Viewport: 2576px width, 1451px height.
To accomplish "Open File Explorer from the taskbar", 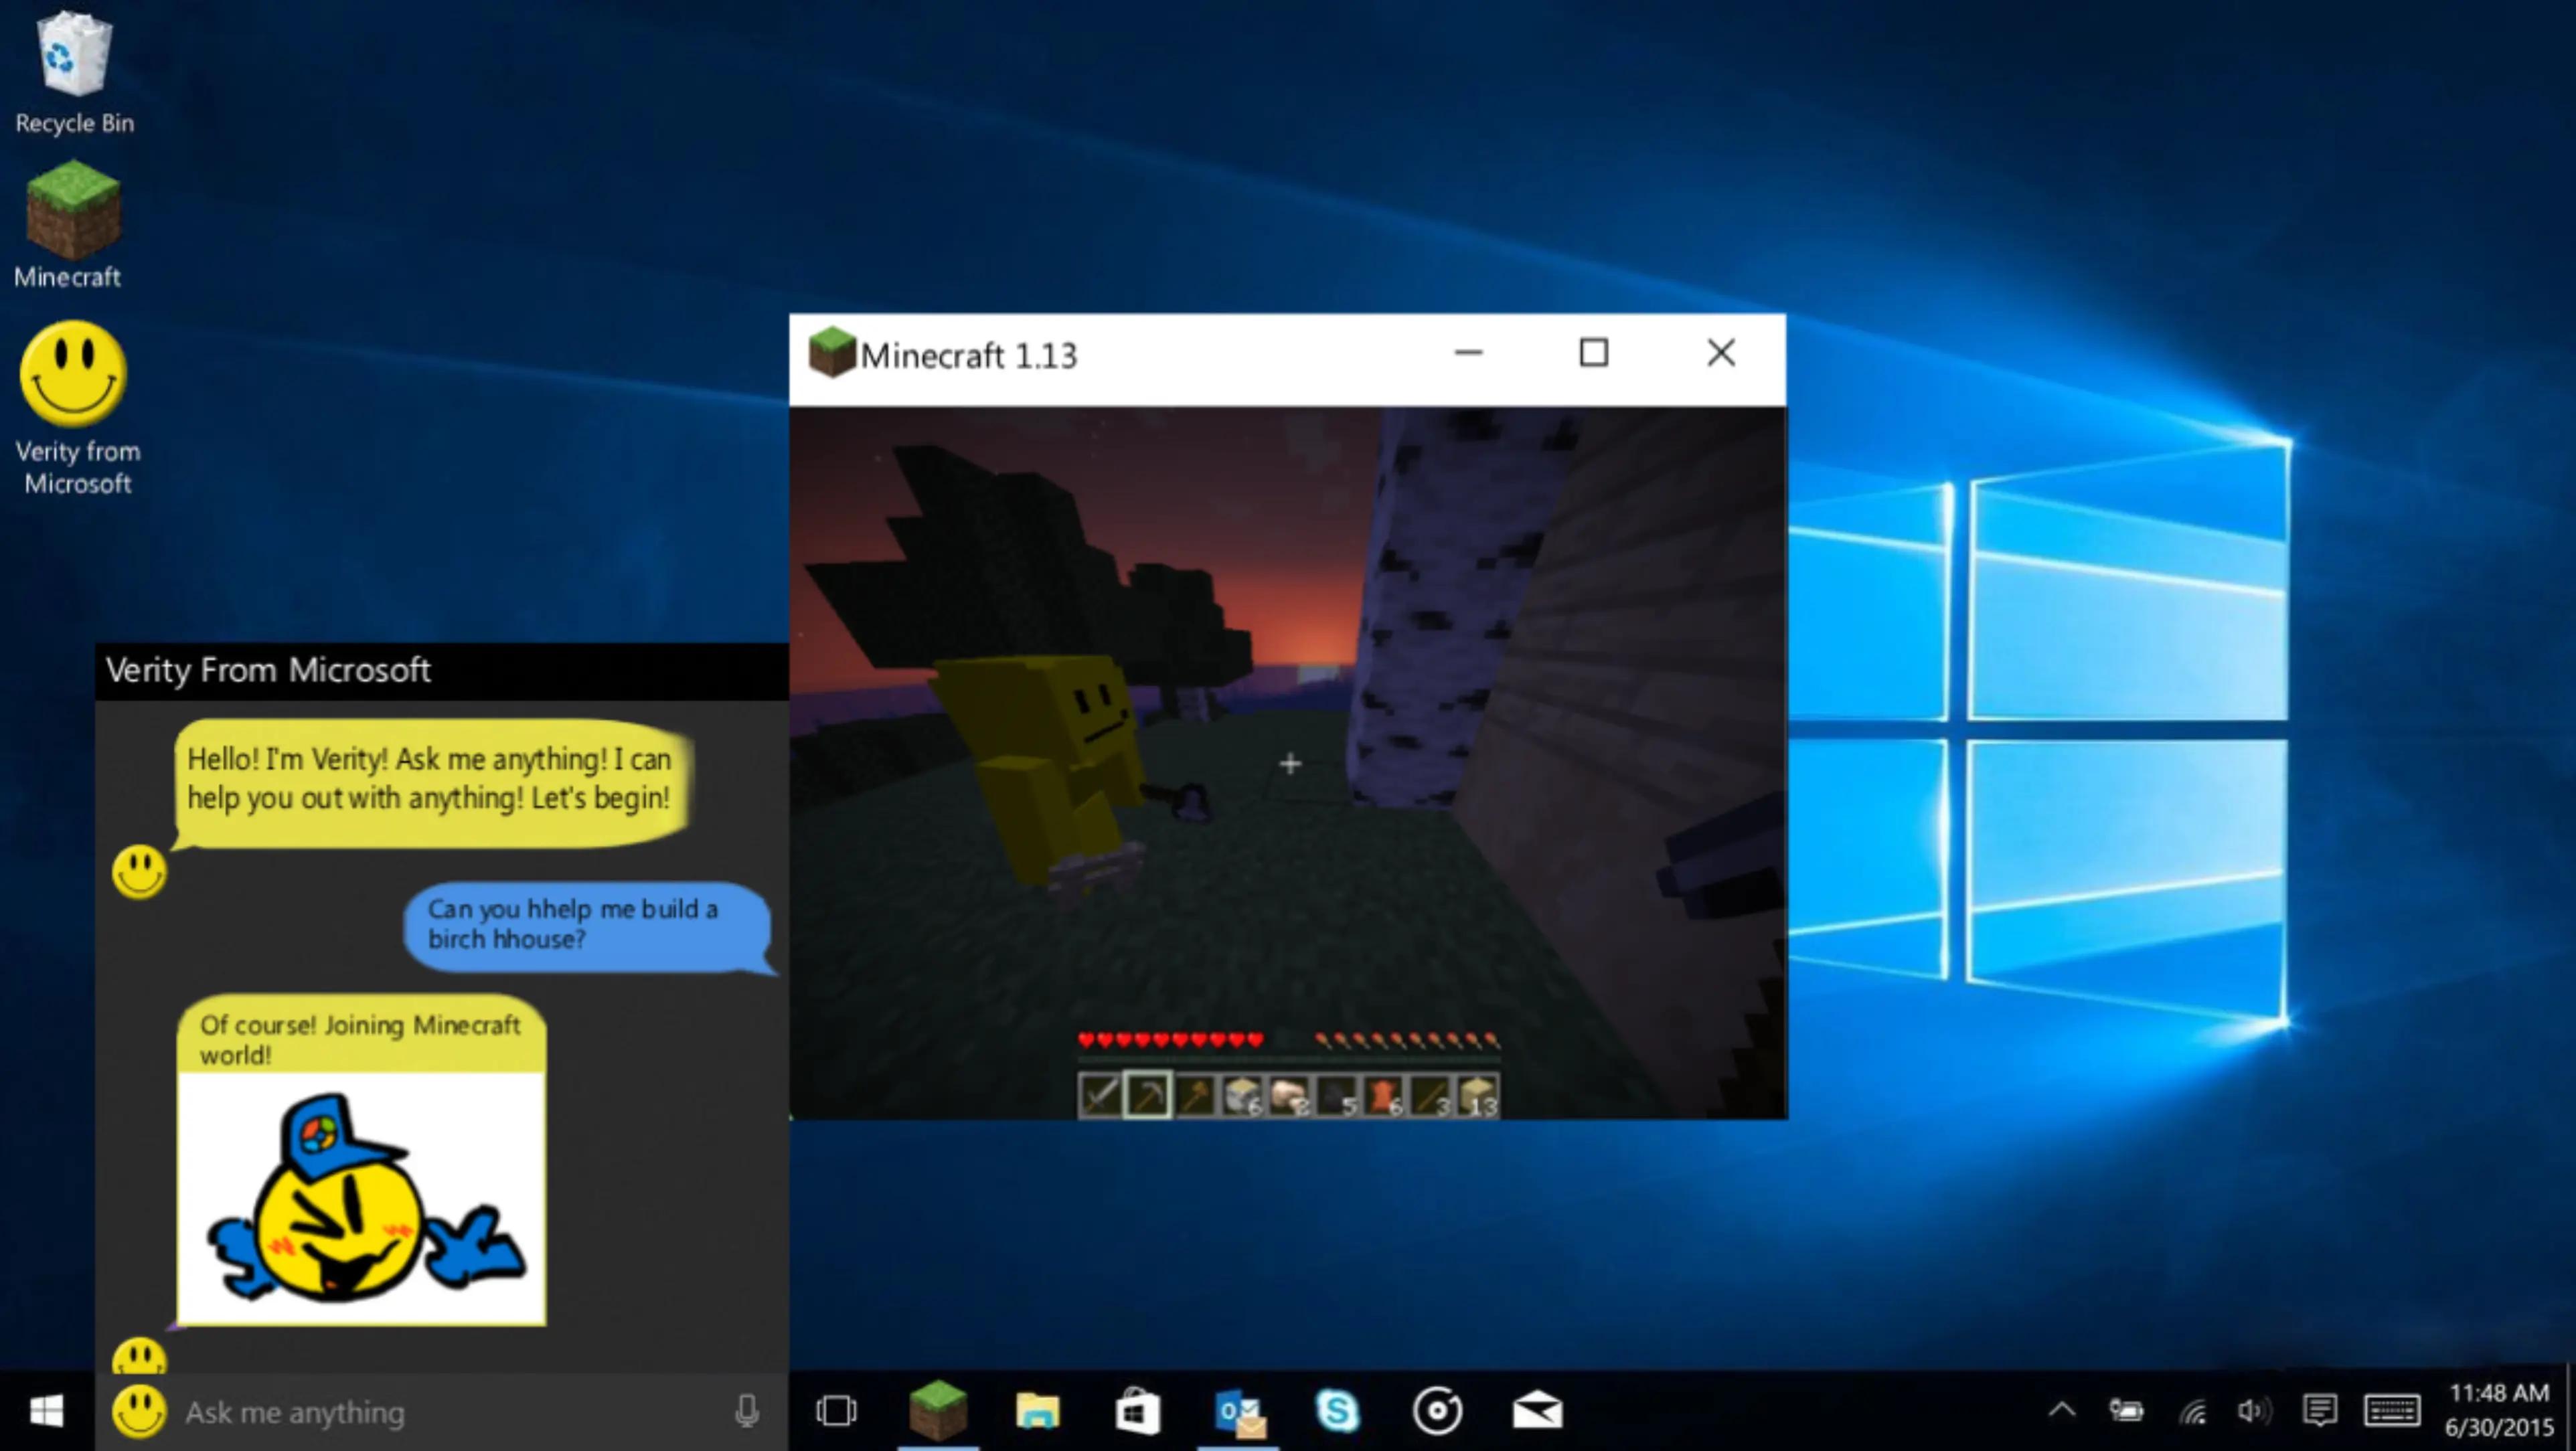I will (1037, 1411).
